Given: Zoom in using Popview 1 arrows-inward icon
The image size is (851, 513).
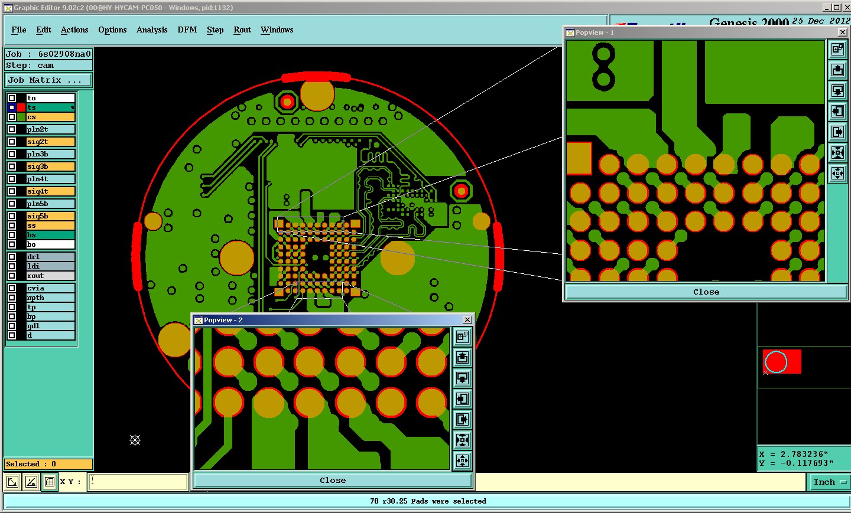Looking at the screenshot, I should click(x=837, y=153).
